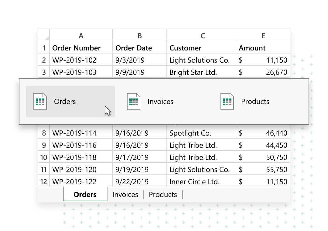Choose Products from the sheet switcher overlay

tap(255, 101)
